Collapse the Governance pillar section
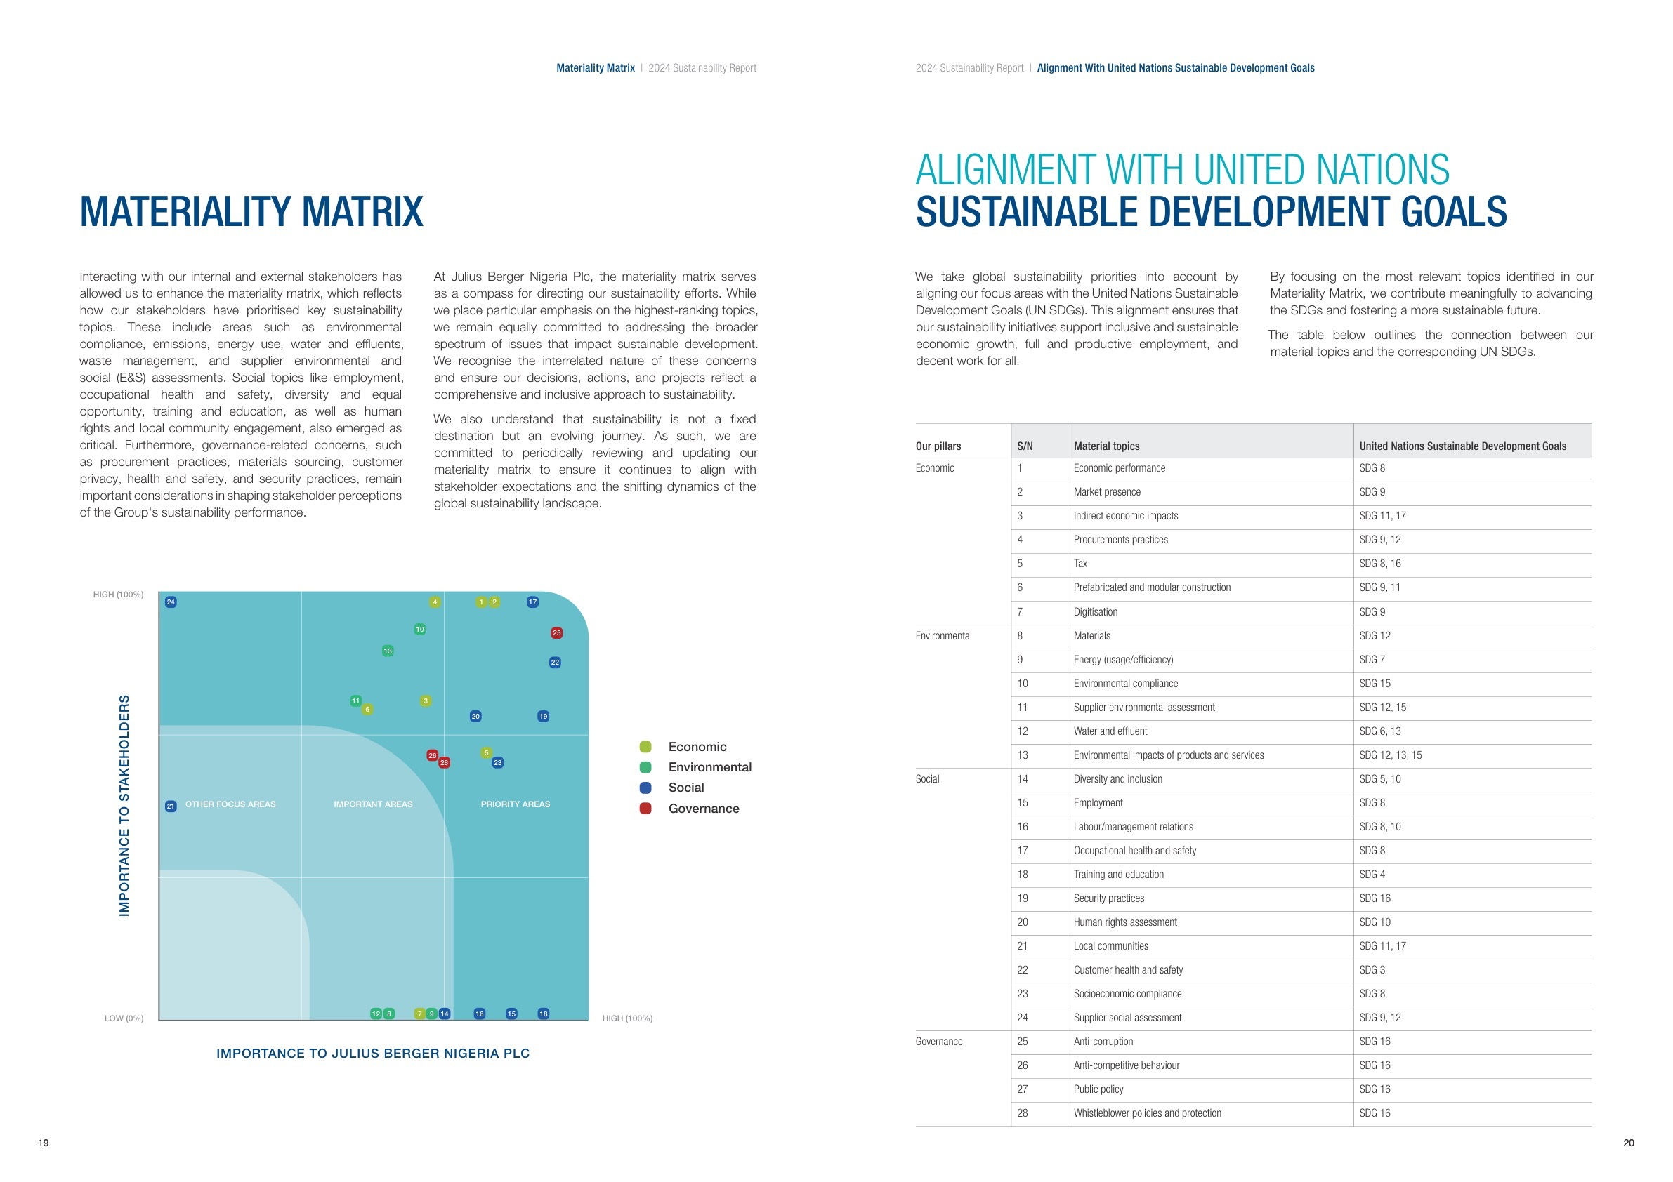This screenshot has width=1673, height=1182. [x=939, y=1042]
